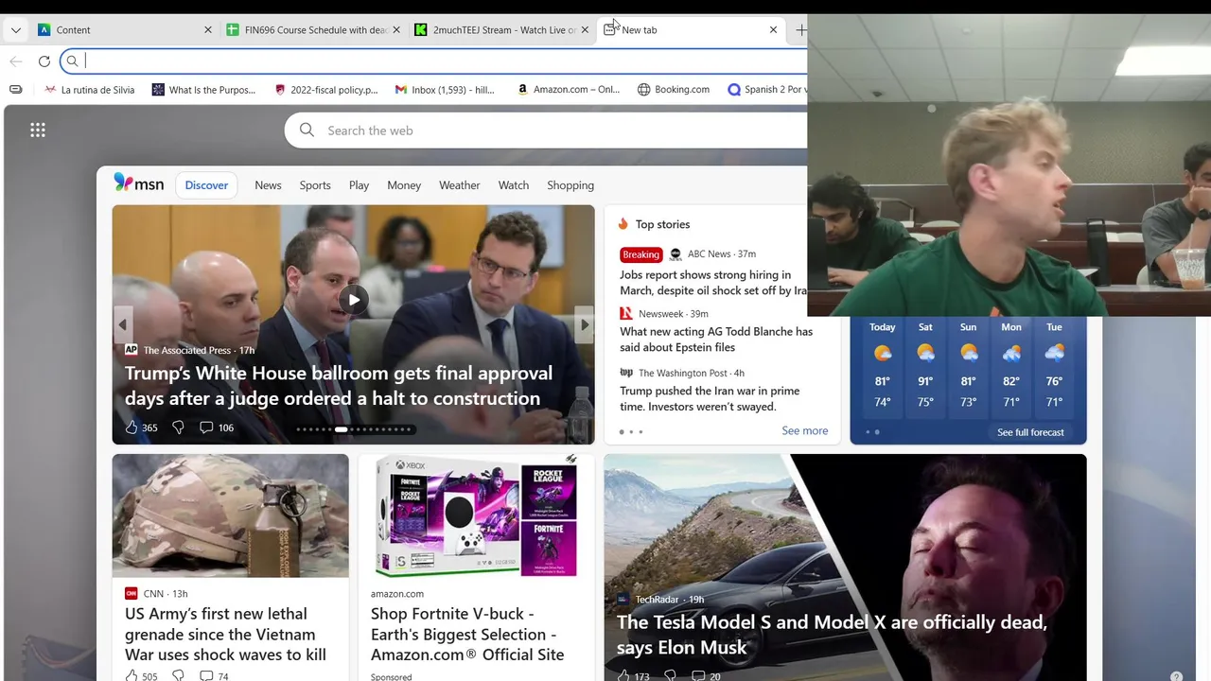The image size is (1211, 681).
Task: Click the magnifier in web search box
Action: coord(307,131)
